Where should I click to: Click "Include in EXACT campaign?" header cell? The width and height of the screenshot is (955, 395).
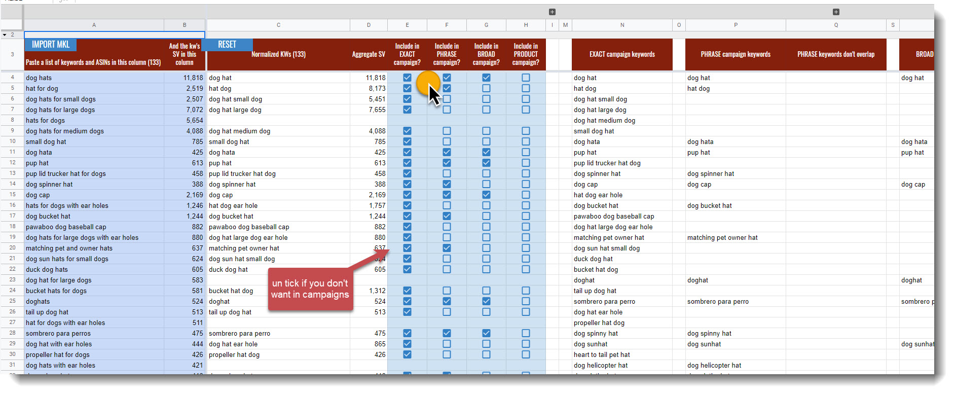coord(407,54)
